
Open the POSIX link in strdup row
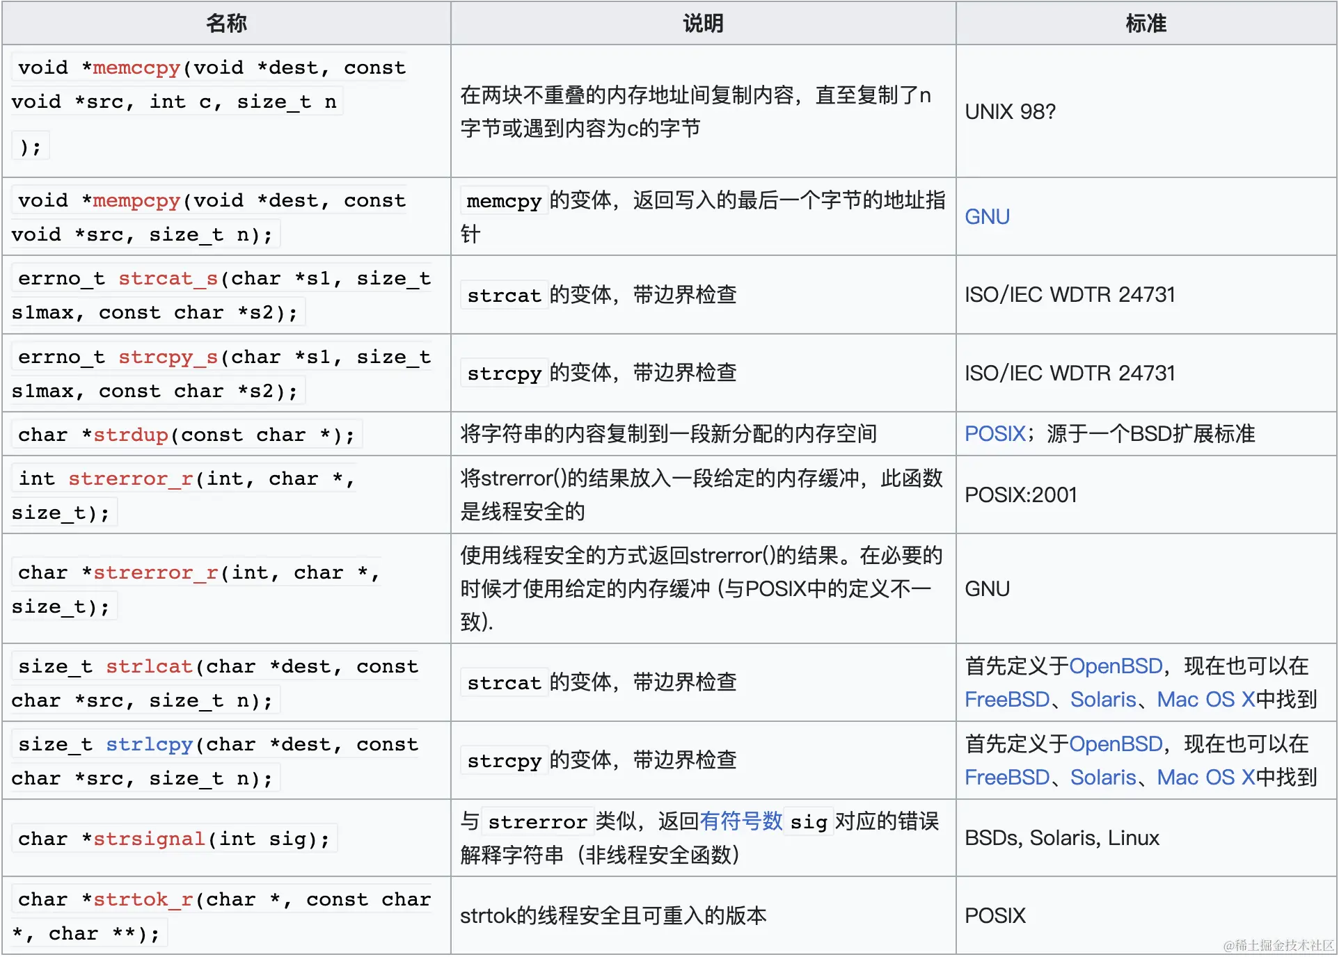pos(995,434)
